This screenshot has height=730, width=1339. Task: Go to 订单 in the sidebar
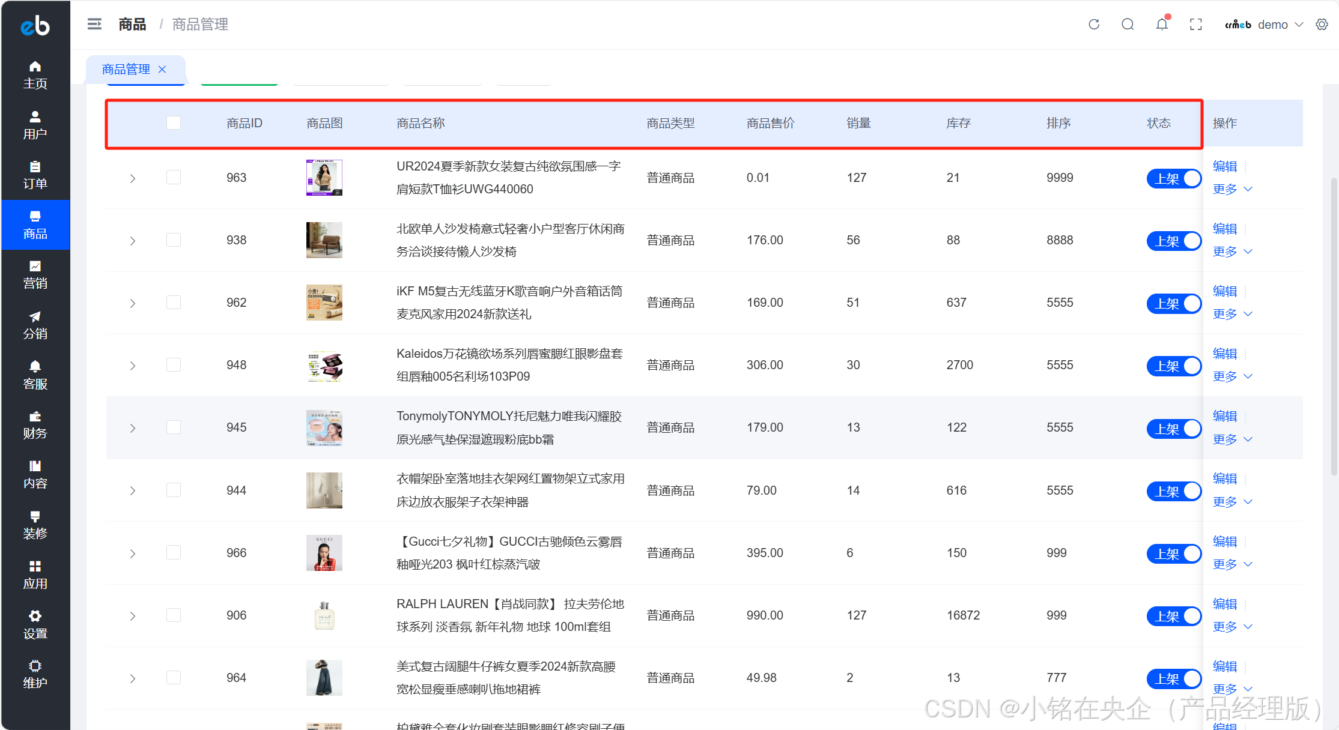(x=35, y=175)
